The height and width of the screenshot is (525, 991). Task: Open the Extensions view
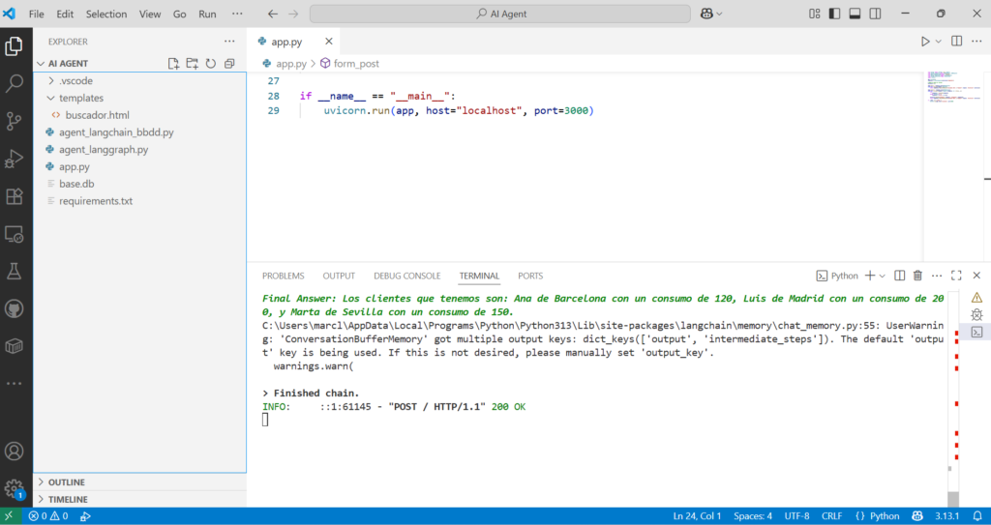(15, 196)
